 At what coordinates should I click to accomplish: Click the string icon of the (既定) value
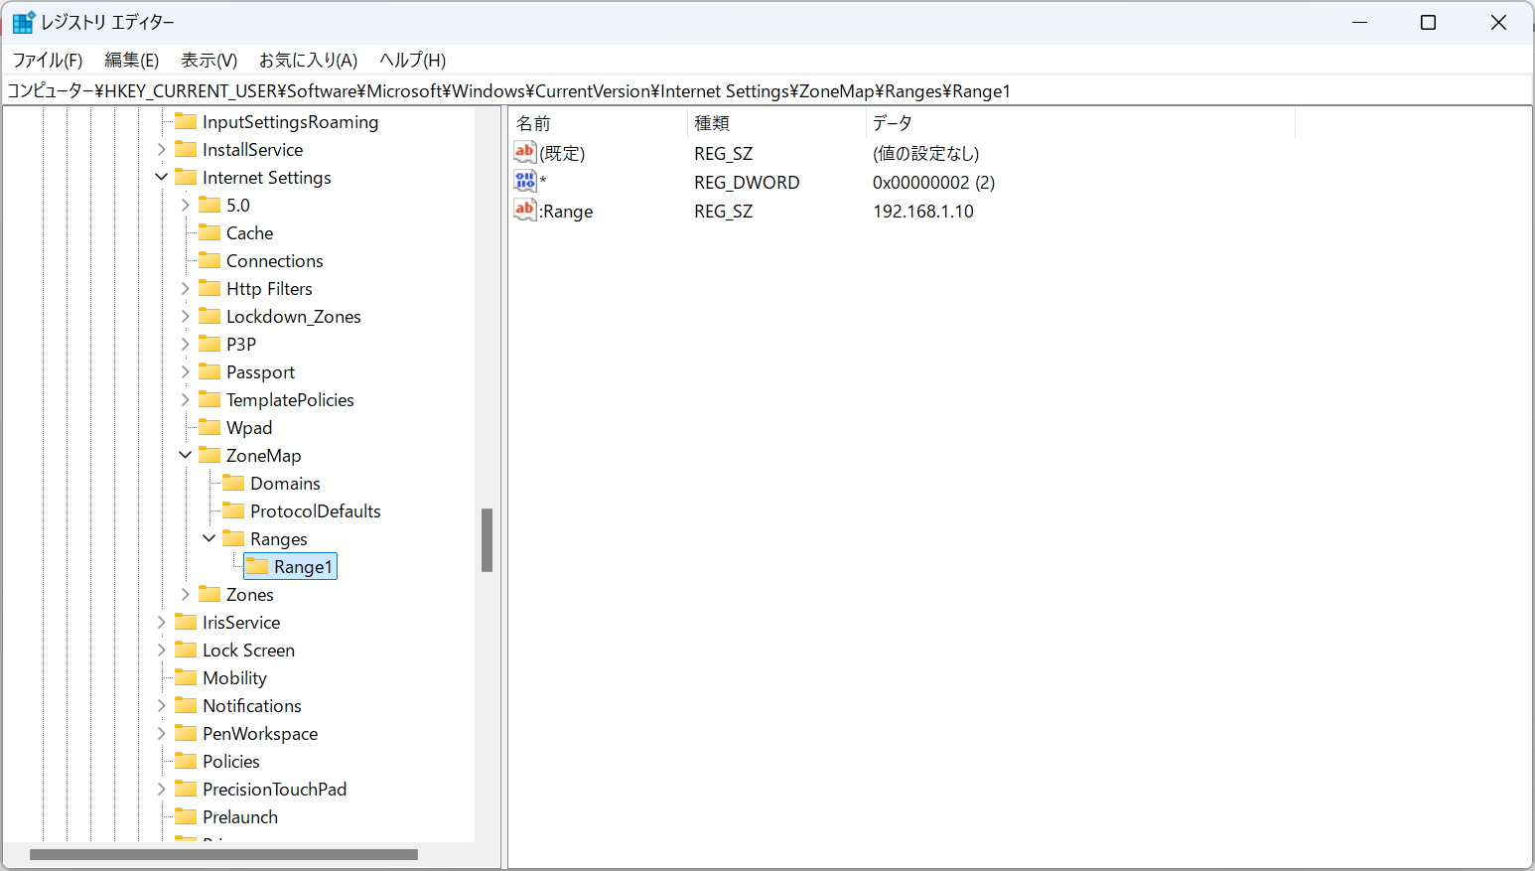525,152
